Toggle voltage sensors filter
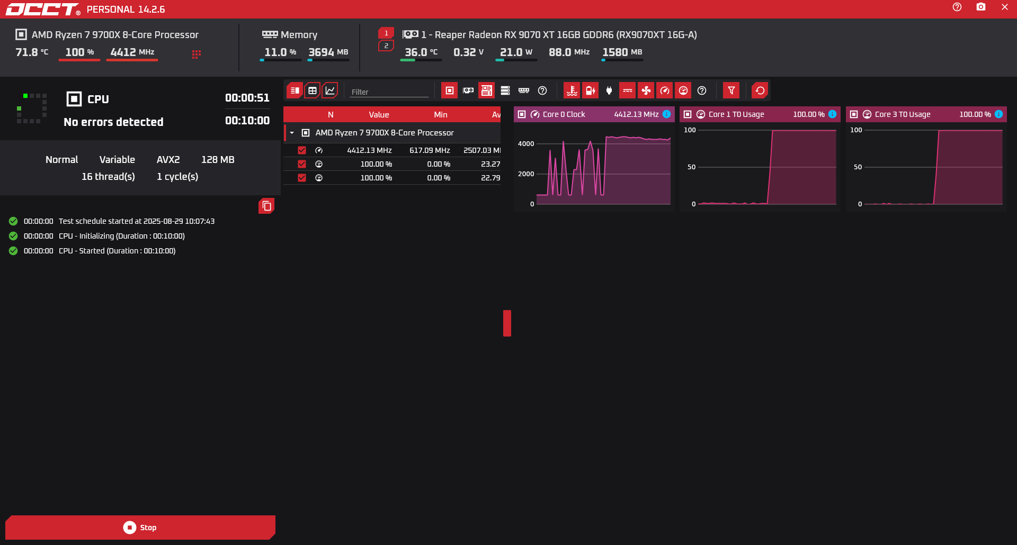 (590, 90)
